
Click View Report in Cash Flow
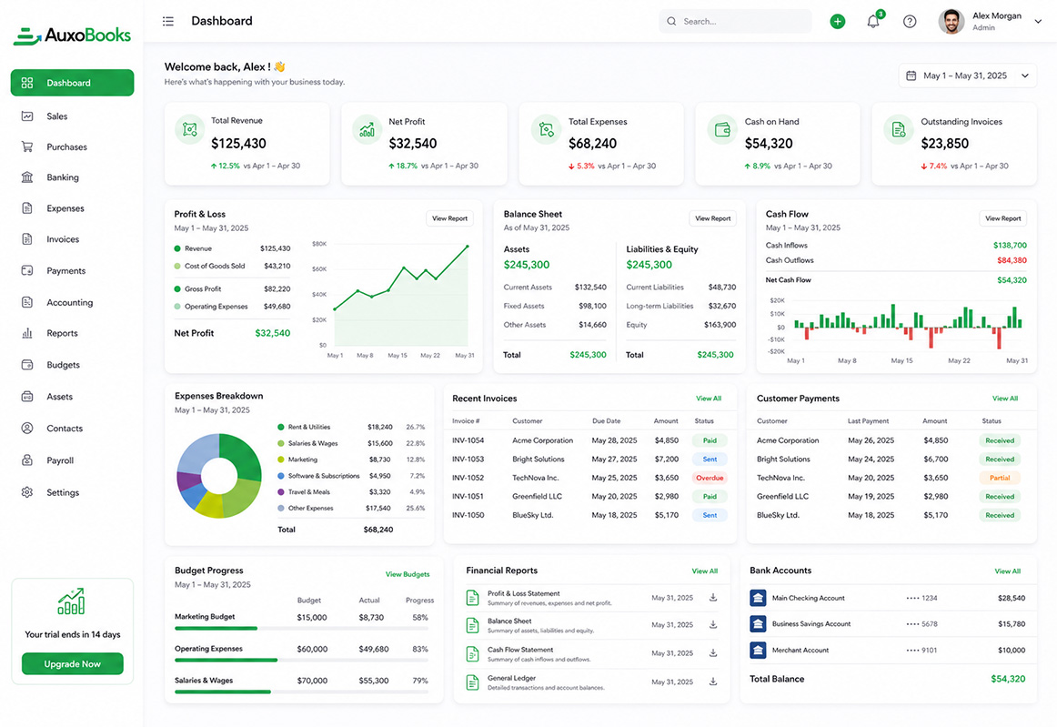[x=1003, y=218]
